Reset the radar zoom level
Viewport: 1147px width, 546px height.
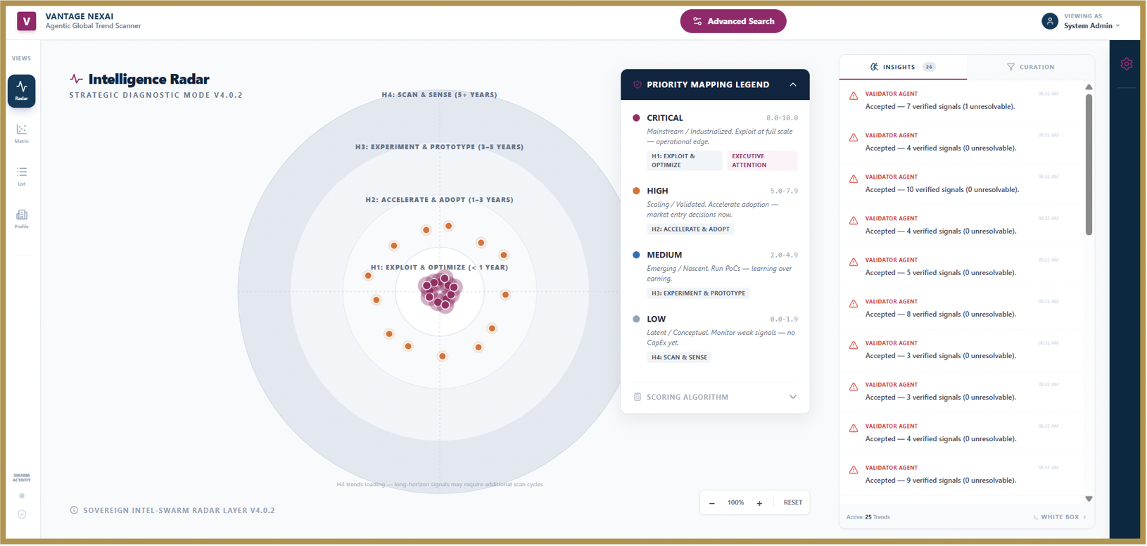792,502
